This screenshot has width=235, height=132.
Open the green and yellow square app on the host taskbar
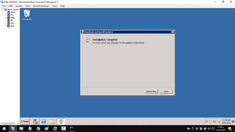[x=55, y=129]
